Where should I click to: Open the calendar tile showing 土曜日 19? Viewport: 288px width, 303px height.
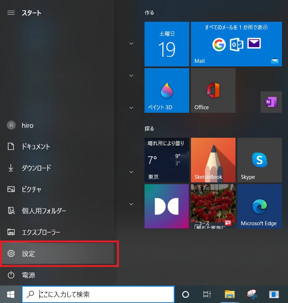167,44
